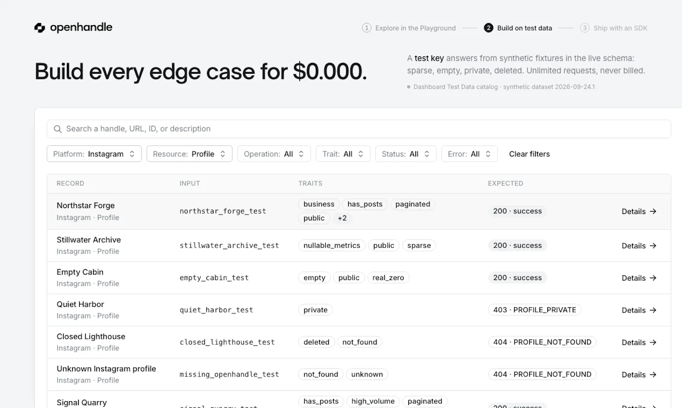Open the Resource: Profile filter dropdown

(189, 154)
